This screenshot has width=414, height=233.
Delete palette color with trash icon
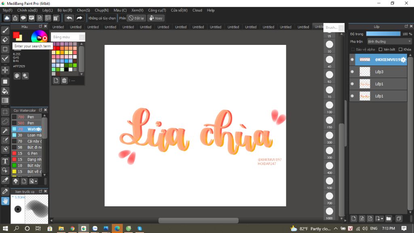coord(64,80)
